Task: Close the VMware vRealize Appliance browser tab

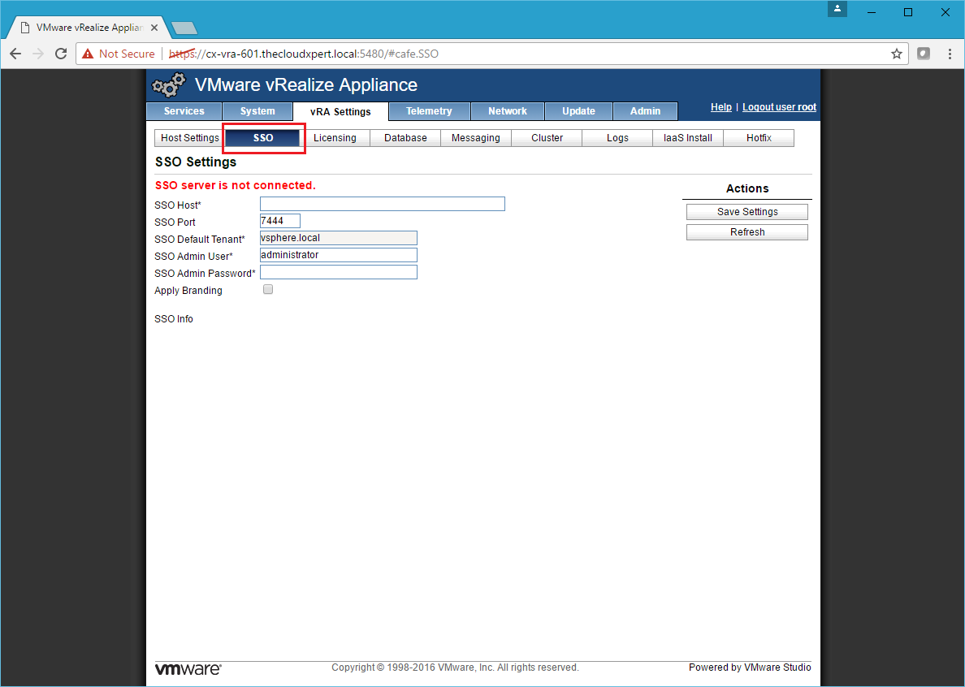Action: (154, 27)
